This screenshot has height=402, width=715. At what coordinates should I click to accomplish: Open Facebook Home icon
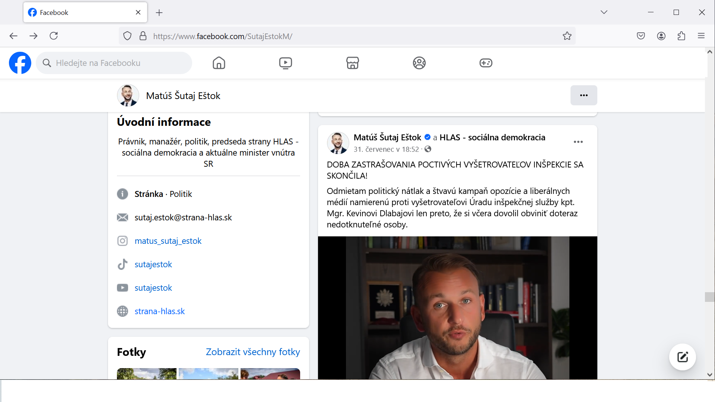coord(219,63)
